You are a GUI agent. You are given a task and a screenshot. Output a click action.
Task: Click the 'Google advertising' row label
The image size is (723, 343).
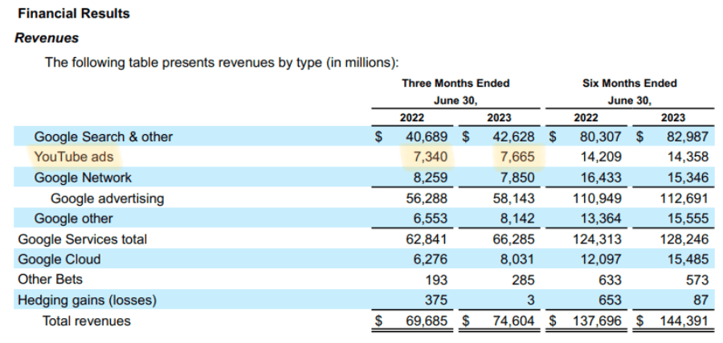[x=108, y=198]
